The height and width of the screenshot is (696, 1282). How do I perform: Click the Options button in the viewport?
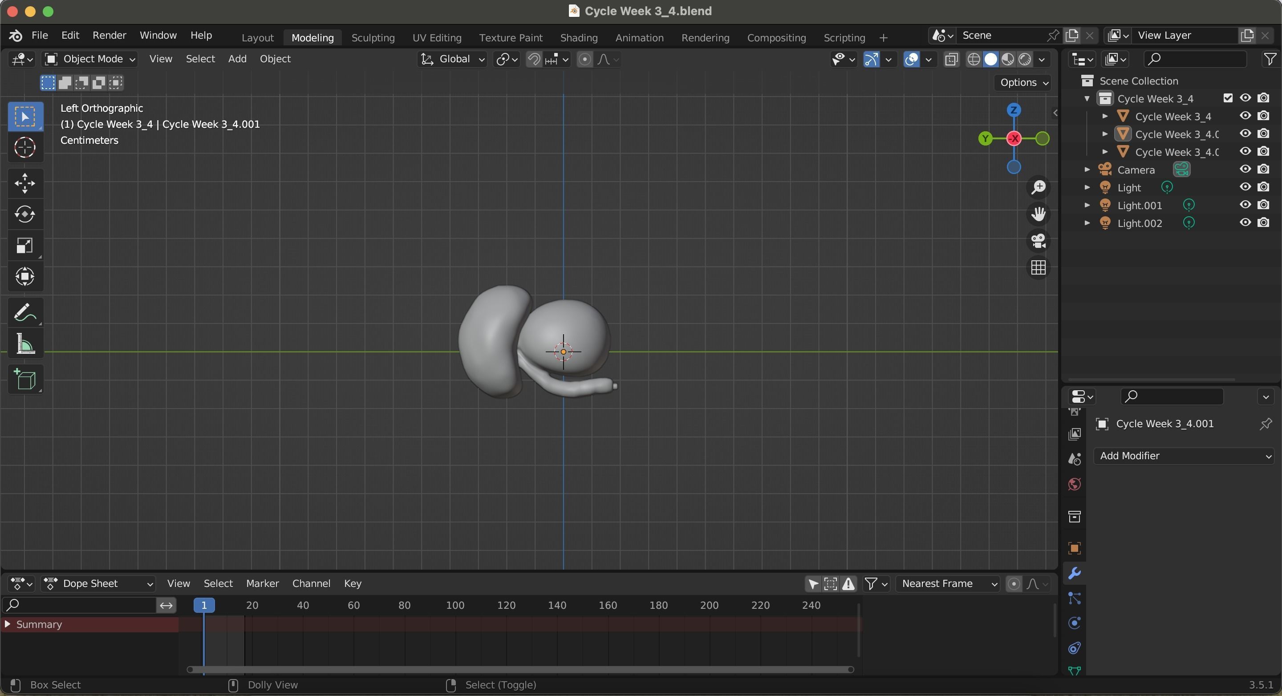point(1023,83)
